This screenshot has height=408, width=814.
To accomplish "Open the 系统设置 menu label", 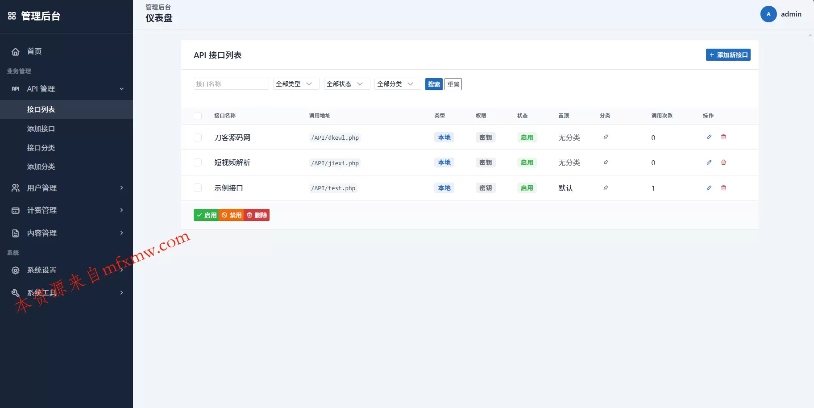I will coord(42,270).
